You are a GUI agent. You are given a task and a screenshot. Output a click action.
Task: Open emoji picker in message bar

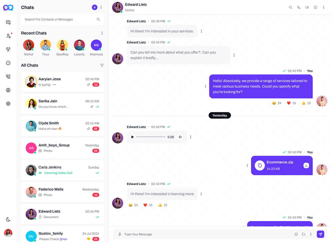click(296, 234)
